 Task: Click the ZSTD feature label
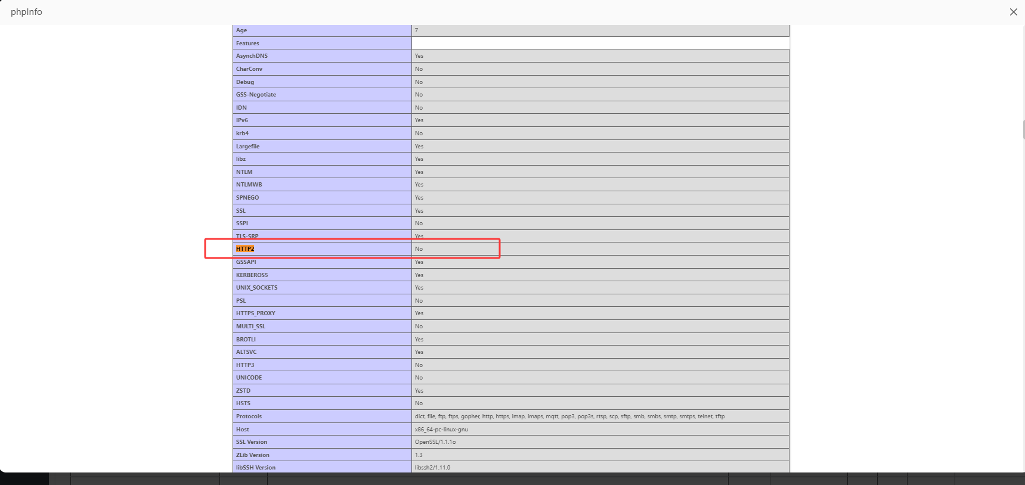pos(243,391)
